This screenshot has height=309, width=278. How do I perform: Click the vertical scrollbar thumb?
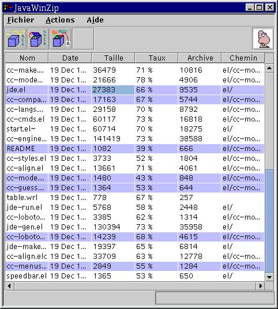pyautogui.click(x=269, y=221)
